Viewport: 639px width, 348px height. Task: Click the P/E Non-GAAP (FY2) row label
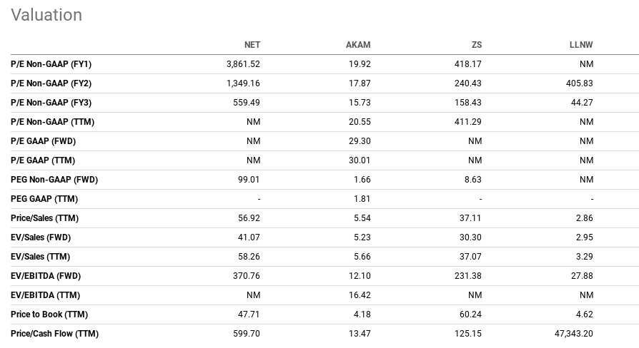coord(51,83)
